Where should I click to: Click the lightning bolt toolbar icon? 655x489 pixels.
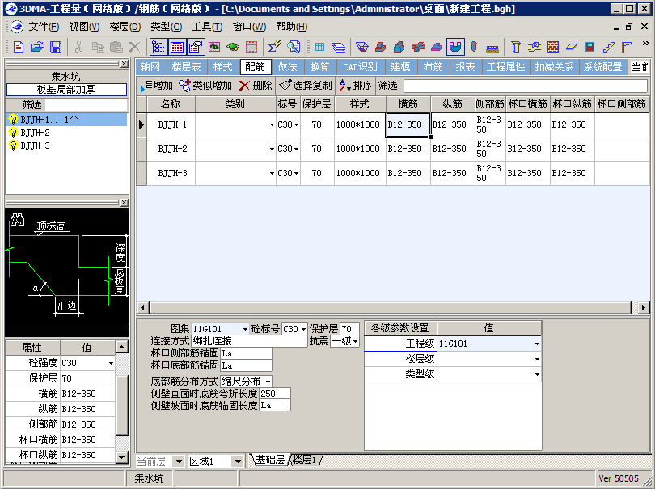click(x=274, y=47)
